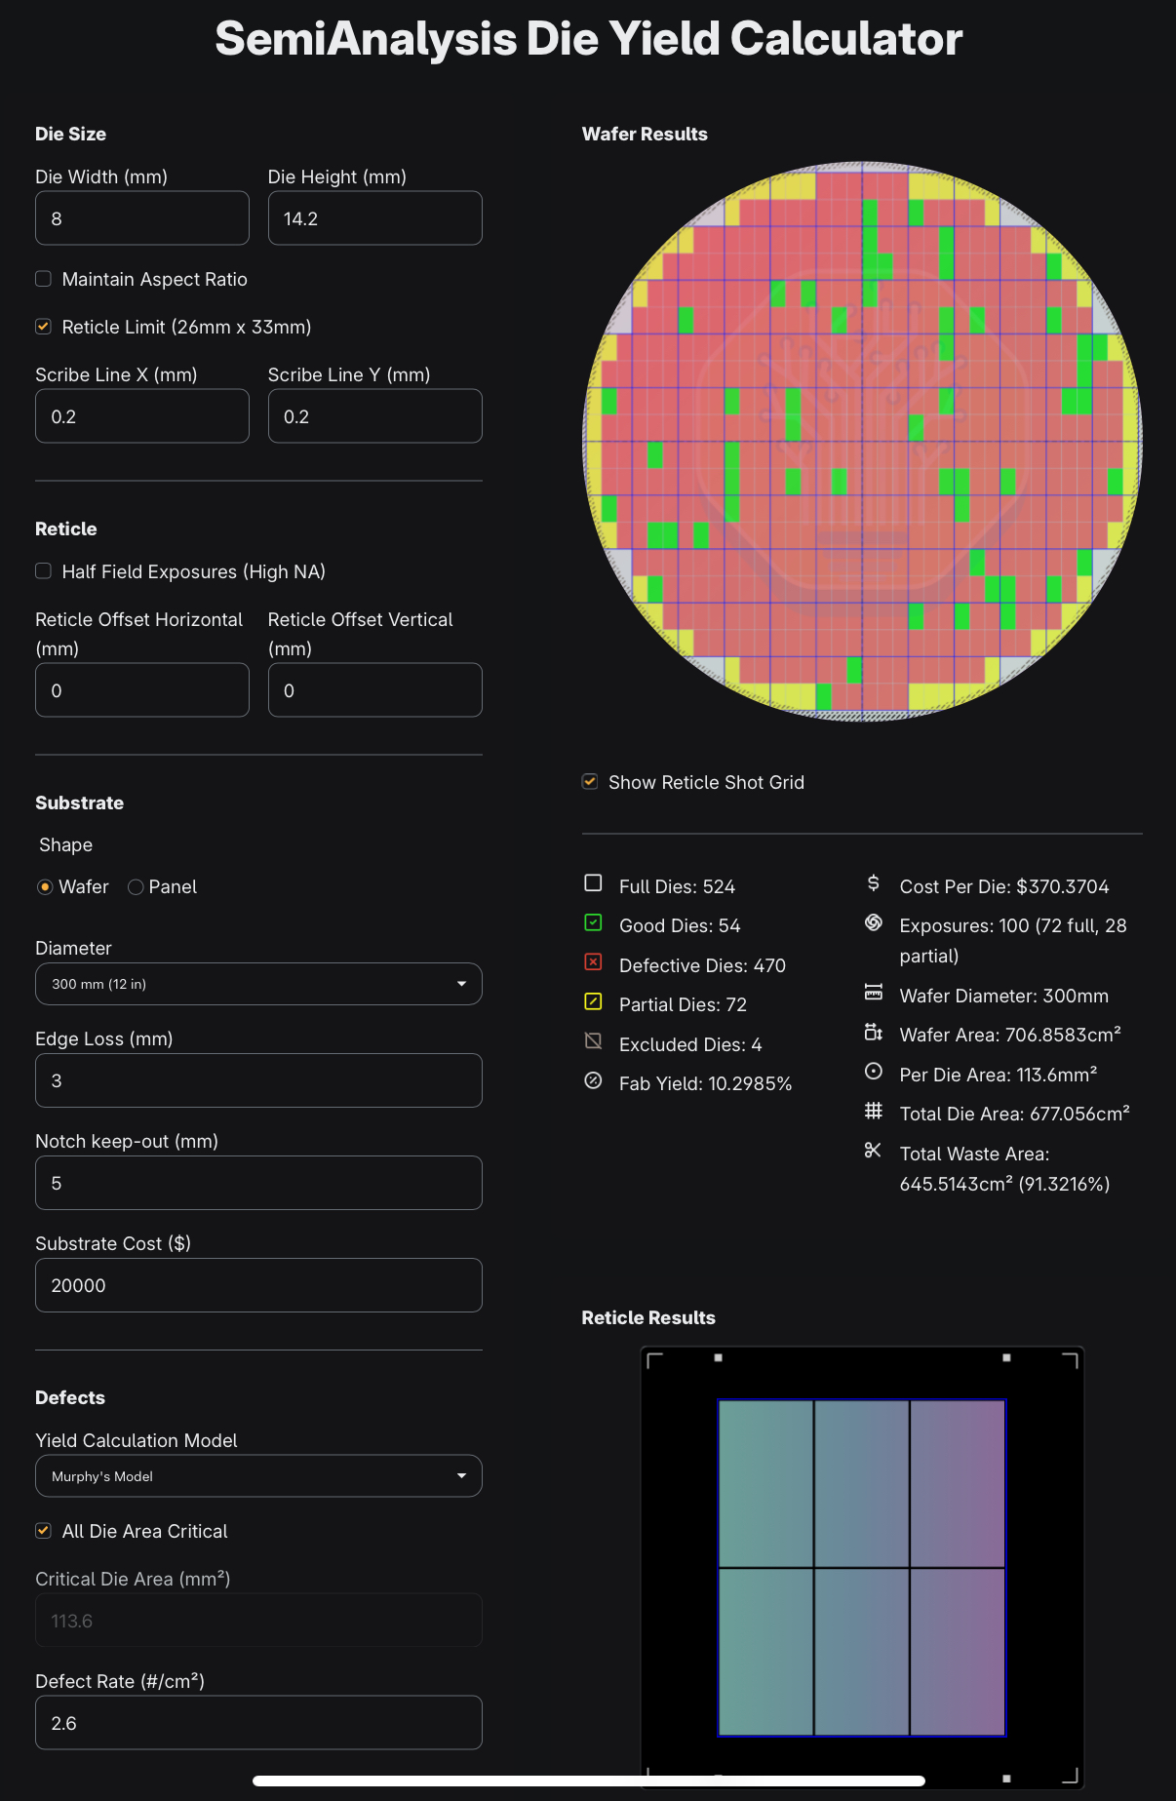
Task: Select the Panel shape radio button
Action: pyautogui.click(x=137, y=887)
